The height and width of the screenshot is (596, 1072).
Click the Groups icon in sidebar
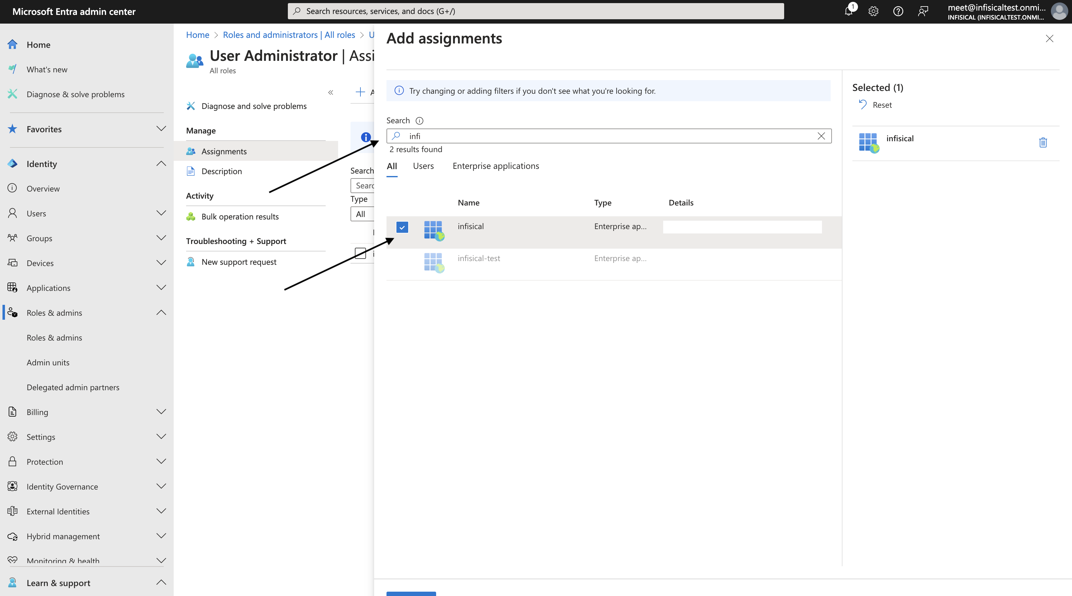pyautogui.click(x=12, y=238)
